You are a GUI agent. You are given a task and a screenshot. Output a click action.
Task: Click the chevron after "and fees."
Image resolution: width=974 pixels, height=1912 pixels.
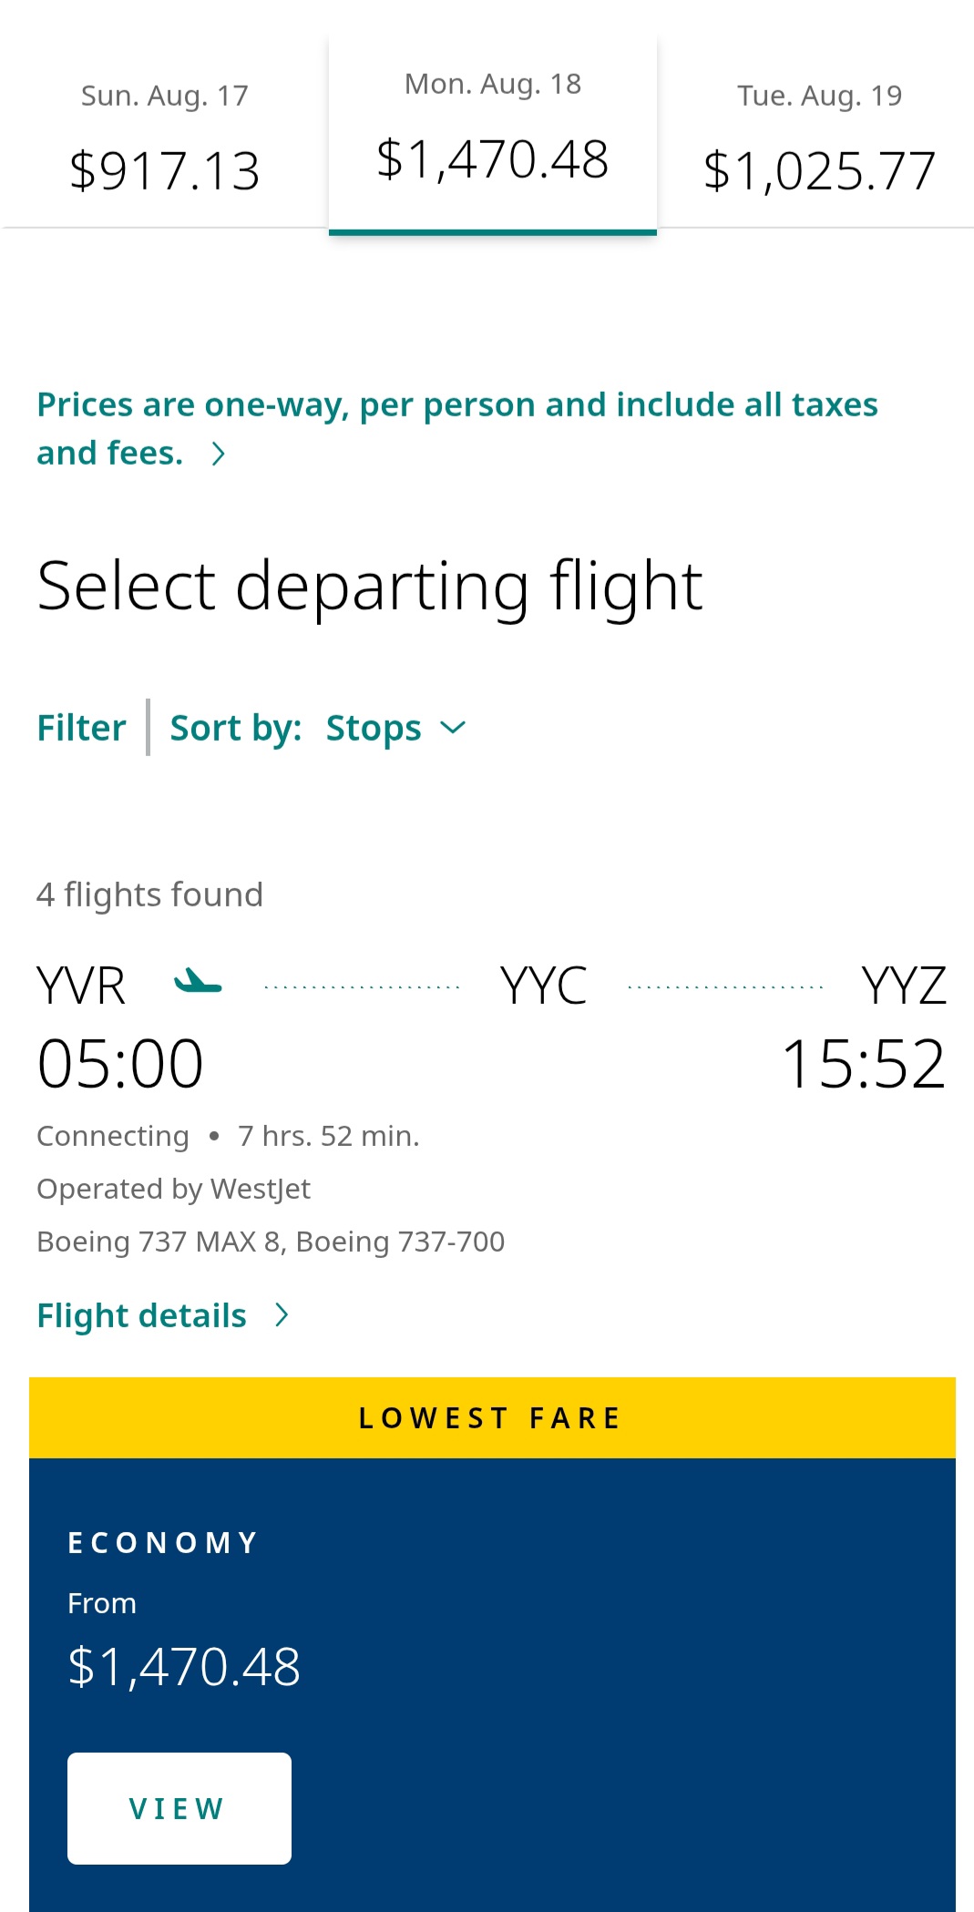point(218,454)
